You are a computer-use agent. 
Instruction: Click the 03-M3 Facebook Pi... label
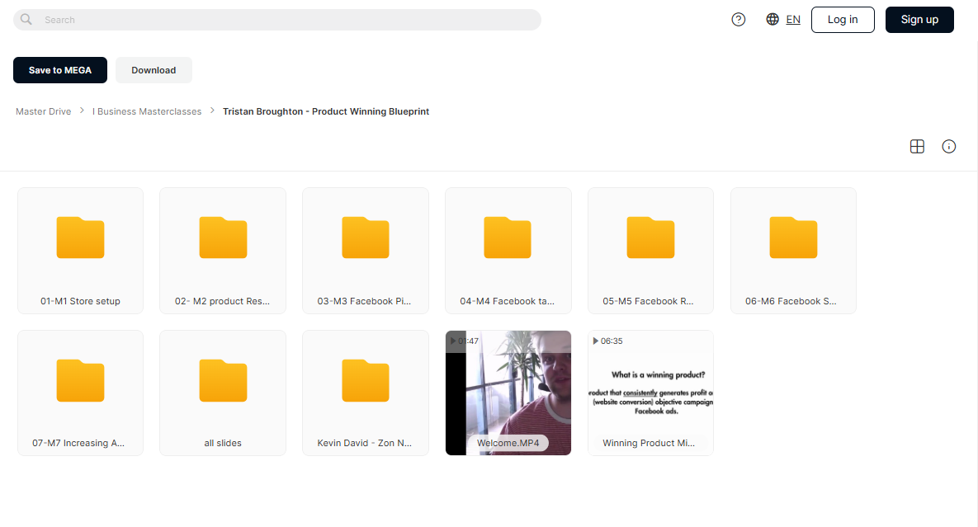click(364, 301)
